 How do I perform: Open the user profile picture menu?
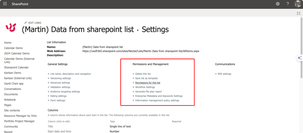point(298,4)
